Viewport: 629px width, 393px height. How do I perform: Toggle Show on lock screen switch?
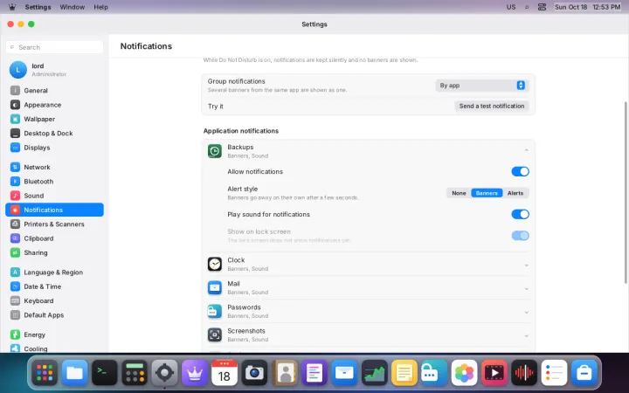tap(520, 236)
